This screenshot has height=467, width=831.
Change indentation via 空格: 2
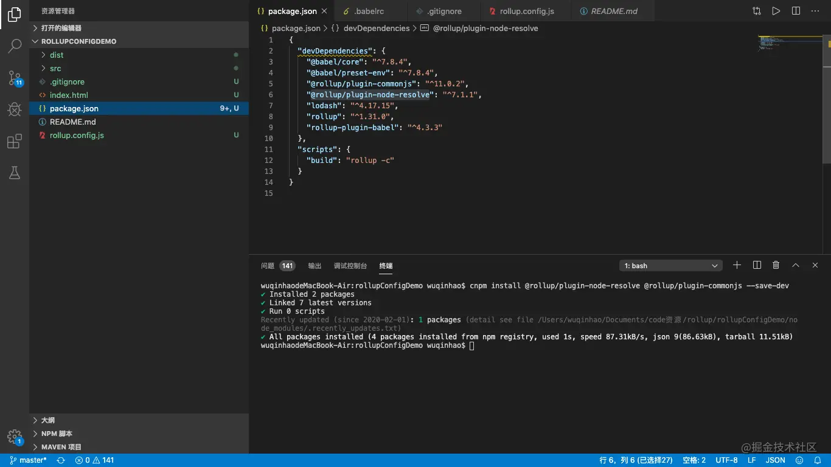point(694,460)
